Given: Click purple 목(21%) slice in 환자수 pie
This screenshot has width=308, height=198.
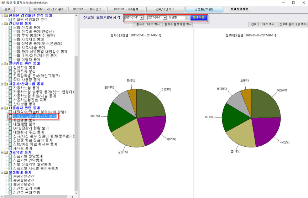Looking at the screenshot, I should tap(152, 129).
